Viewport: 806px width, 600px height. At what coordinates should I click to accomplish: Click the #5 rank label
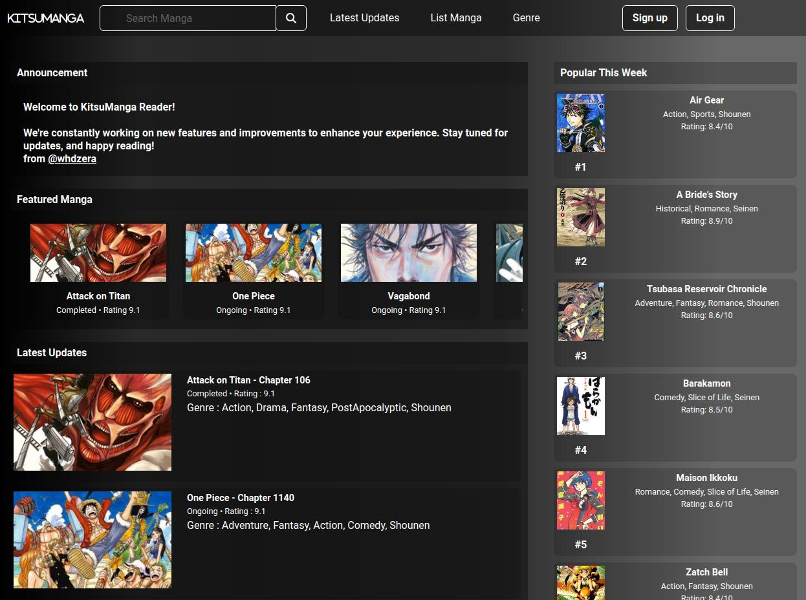point(581,544)
